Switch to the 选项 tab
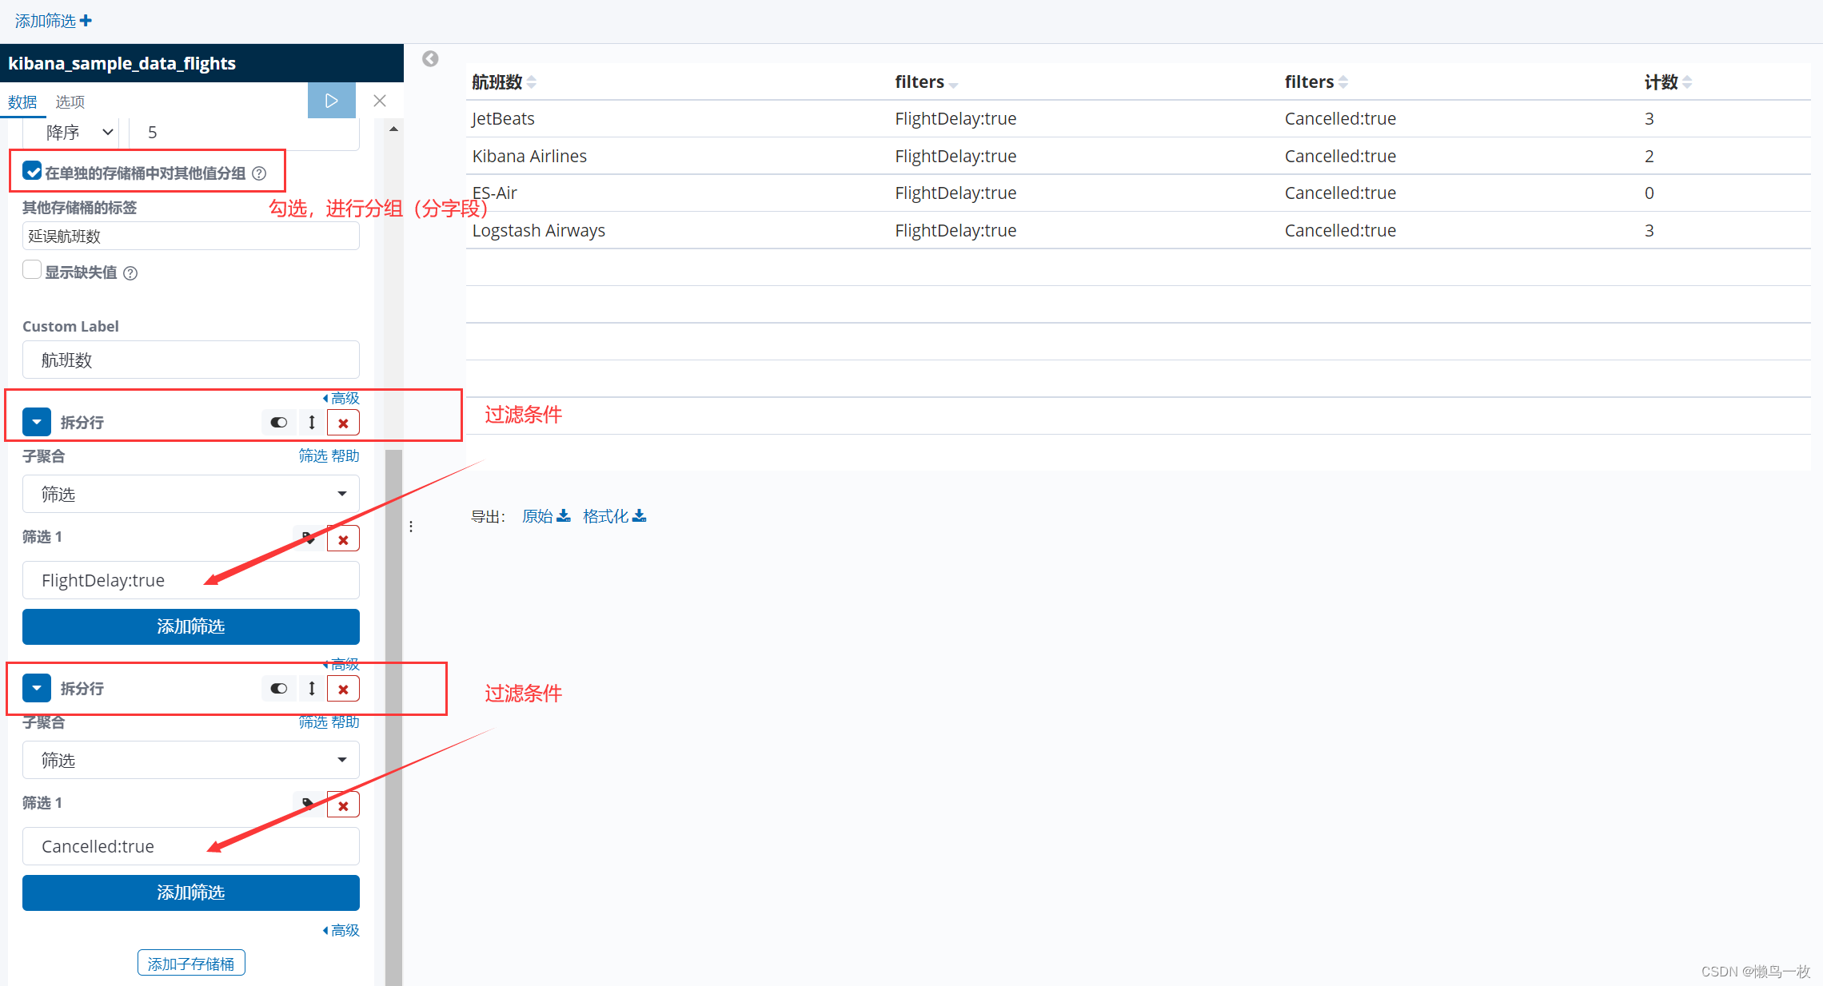Image resolution: width=1823 pixels, height=986 pixels. tap(70, 102)
